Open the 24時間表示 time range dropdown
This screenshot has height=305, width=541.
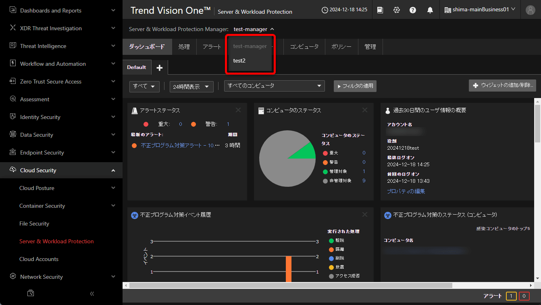click(x=191, y=86)
